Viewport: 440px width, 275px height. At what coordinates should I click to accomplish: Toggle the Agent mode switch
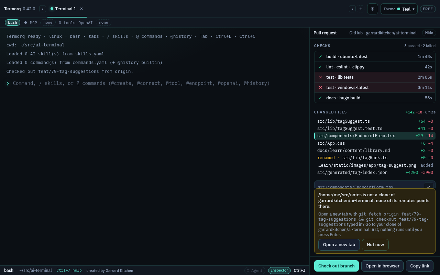[x=255, y=271]
